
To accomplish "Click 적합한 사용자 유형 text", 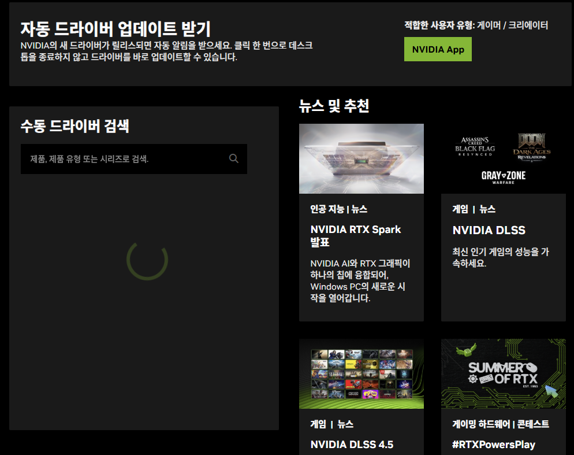I will [439, 25].
